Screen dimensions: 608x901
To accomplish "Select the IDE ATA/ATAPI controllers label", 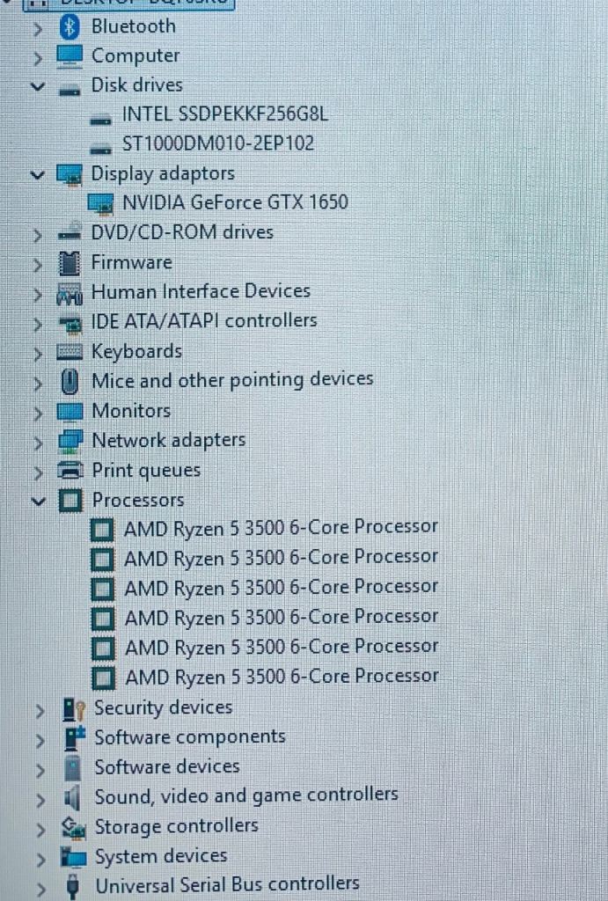I will tap(204, 321).
